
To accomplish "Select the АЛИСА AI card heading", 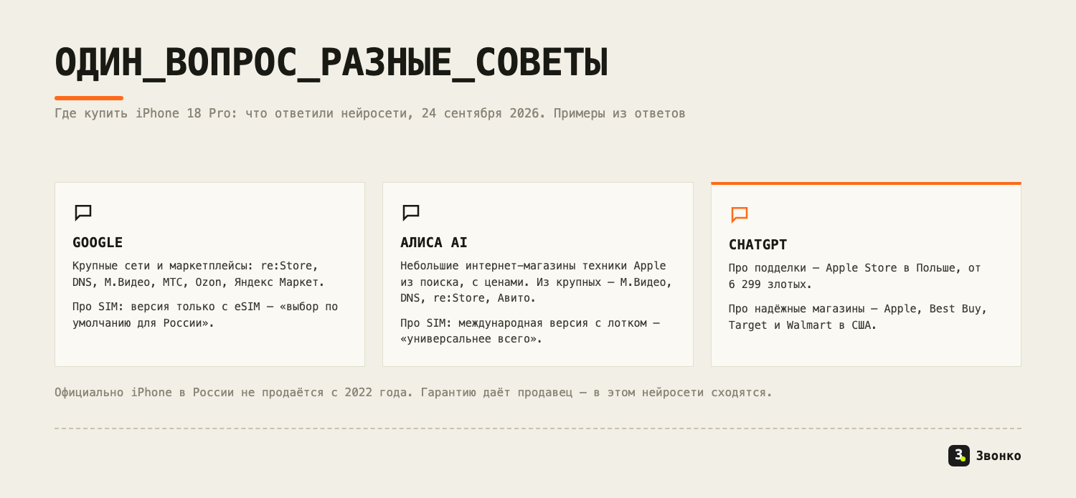I will [x=434, y=242].
